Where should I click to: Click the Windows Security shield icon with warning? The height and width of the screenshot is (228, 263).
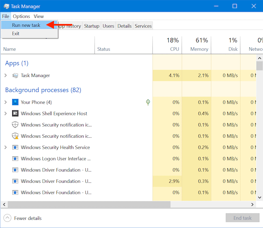click(15, 136)
